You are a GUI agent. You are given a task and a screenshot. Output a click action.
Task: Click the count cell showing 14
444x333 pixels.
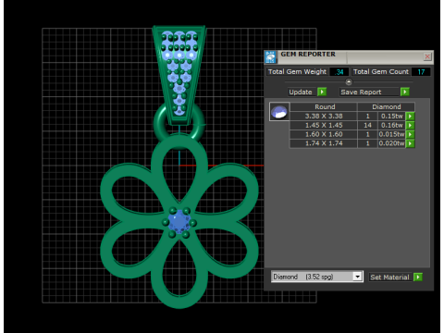367,126
